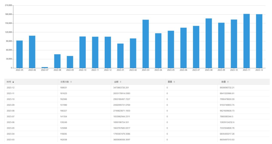Click the value 166327

[x=63, y=111]
